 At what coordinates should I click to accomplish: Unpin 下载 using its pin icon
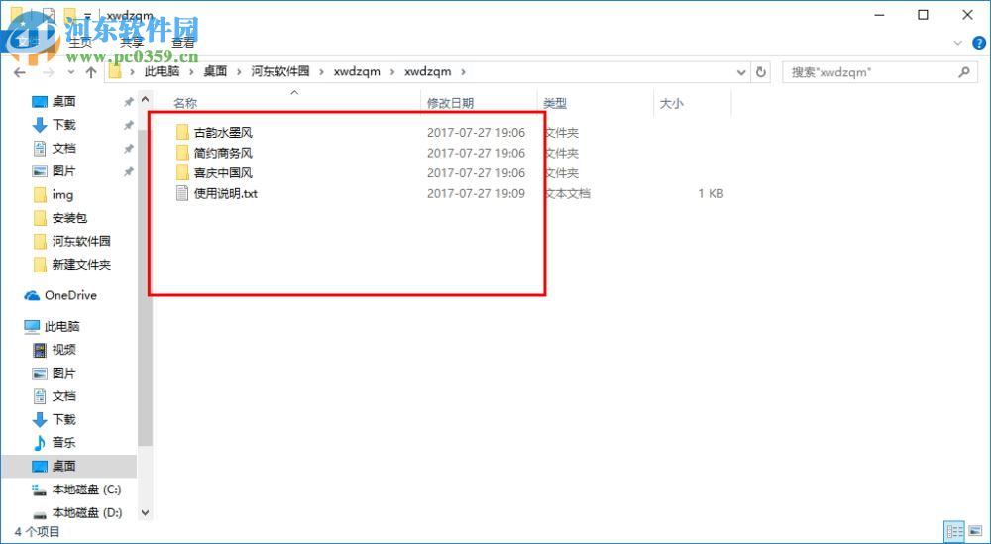pyautogui.click(x=128, y=125)
